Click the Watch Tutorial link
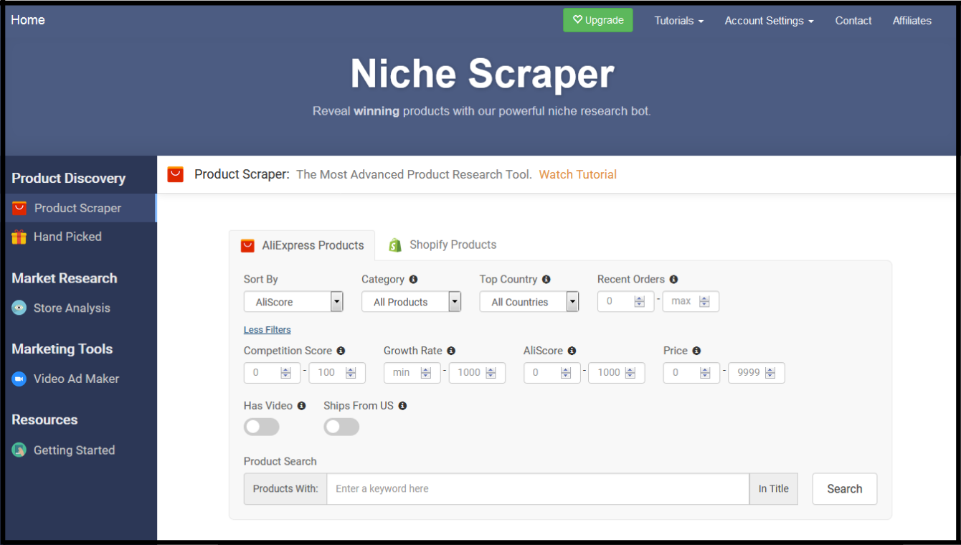Viewport: 961px width, 545px height. (x=578, y=174)
